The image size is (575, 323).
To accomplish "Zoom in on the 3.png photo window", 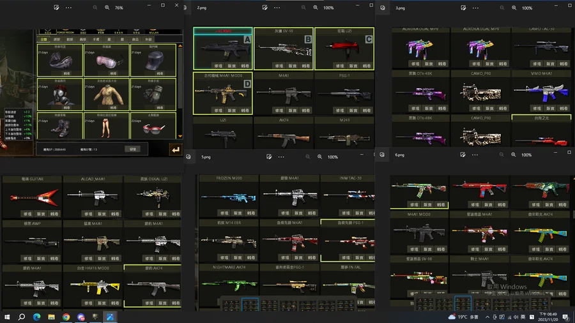I will click(x=514, y=8).
